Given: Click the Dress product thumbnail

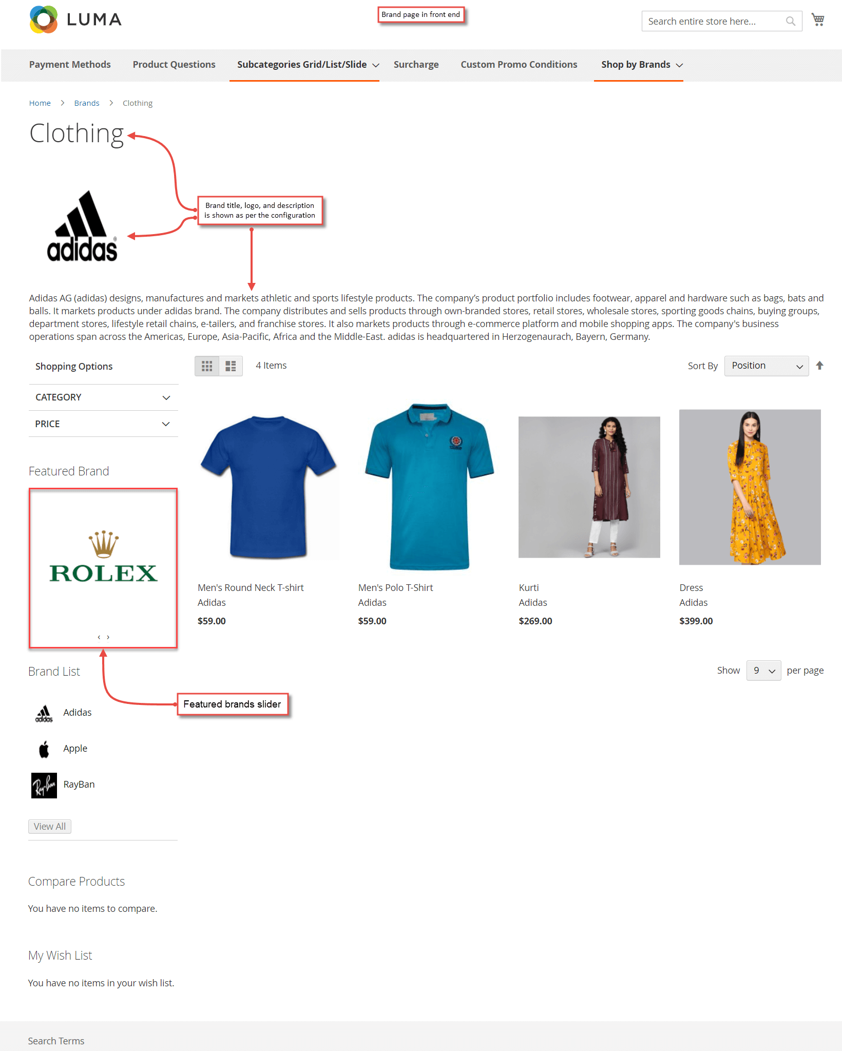Looking at the screenshot, I should coord(750,487).
